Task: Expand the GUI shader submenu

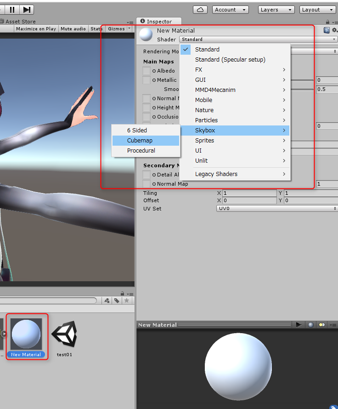Action: (x=235, y=80)
